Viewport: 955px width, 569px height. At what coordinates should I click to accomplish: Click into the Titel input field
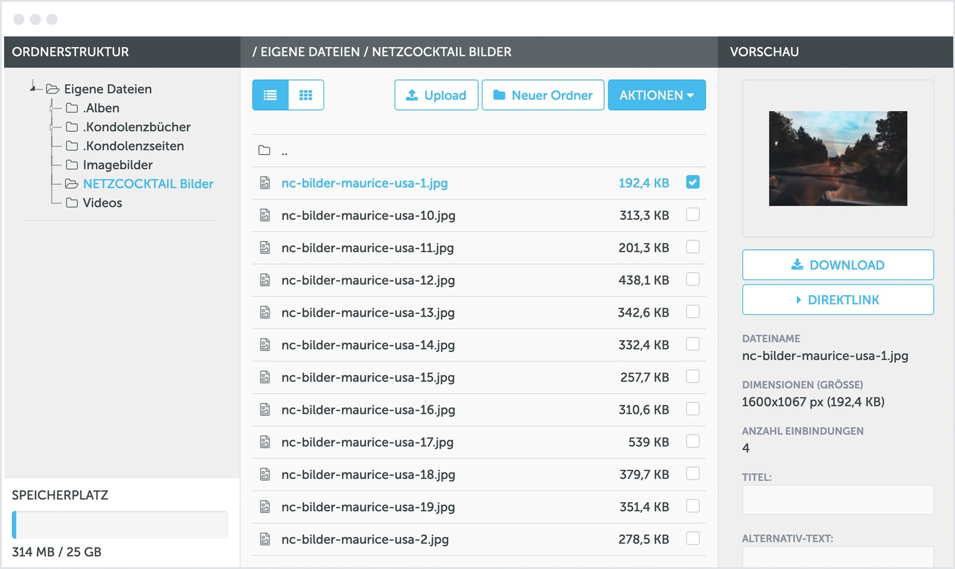point(837,500)
